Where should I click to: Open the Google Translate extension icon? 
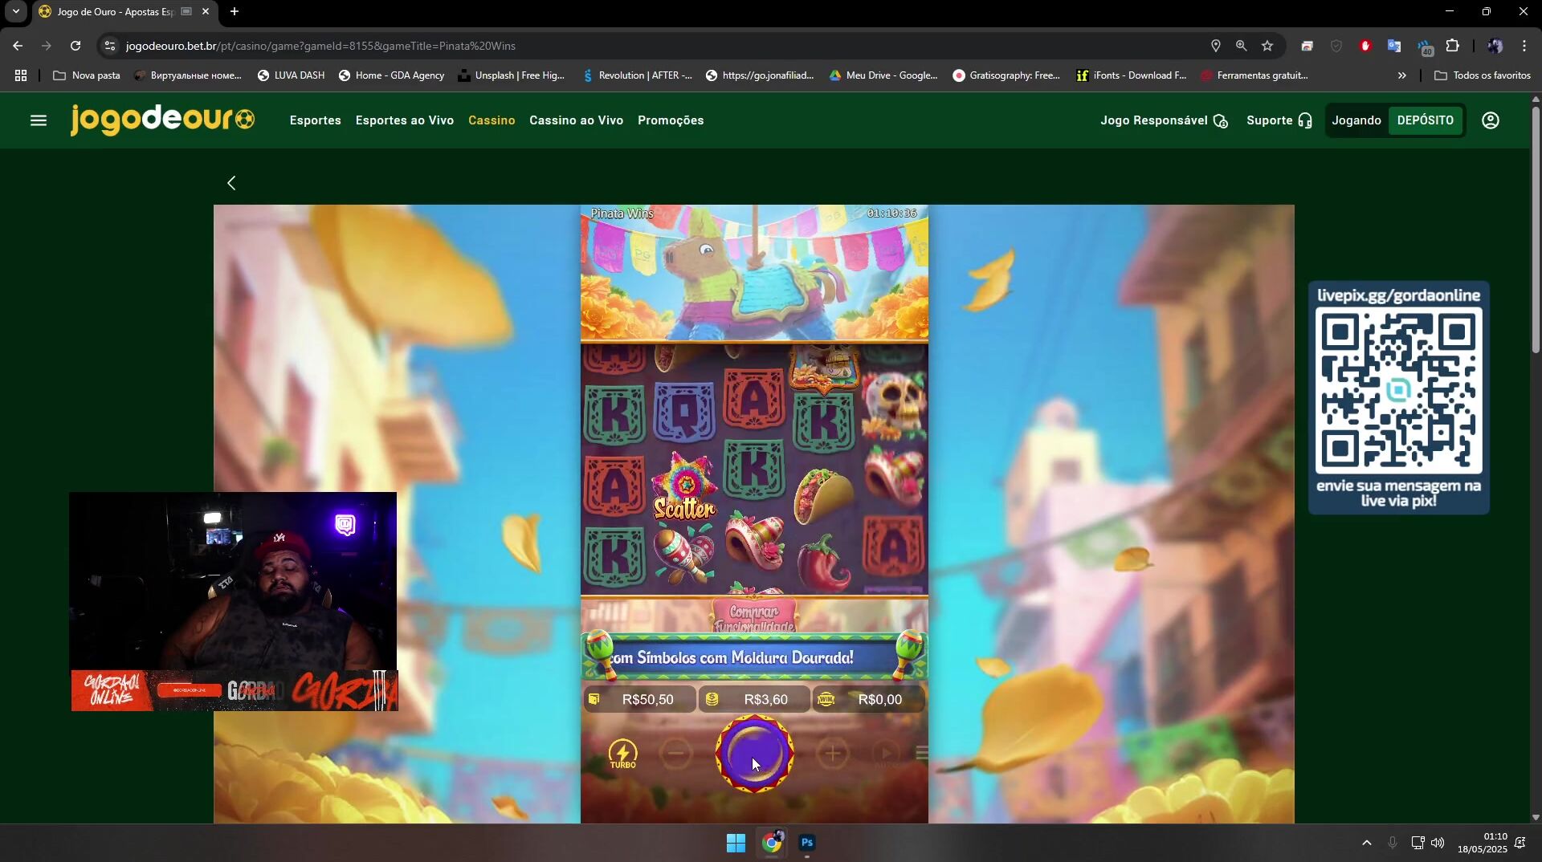coord(1394,46)
